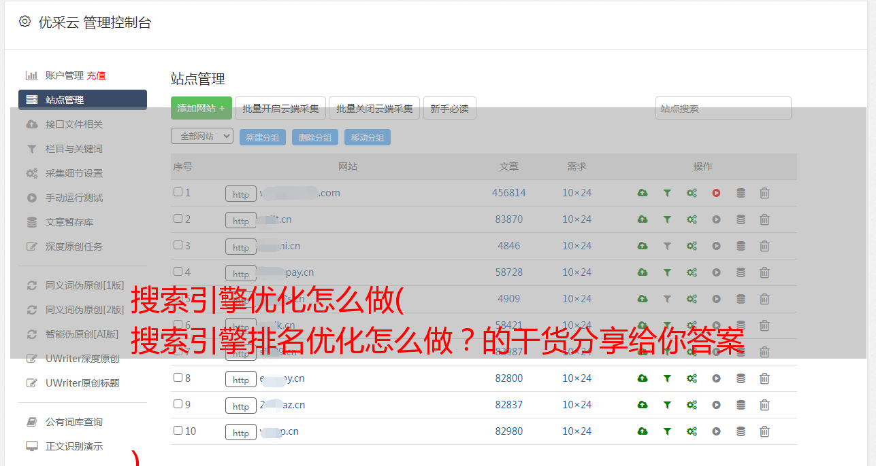Click the article count 82980
The image size is (876, 466).
pyautogui.click(x=509, y=431)
